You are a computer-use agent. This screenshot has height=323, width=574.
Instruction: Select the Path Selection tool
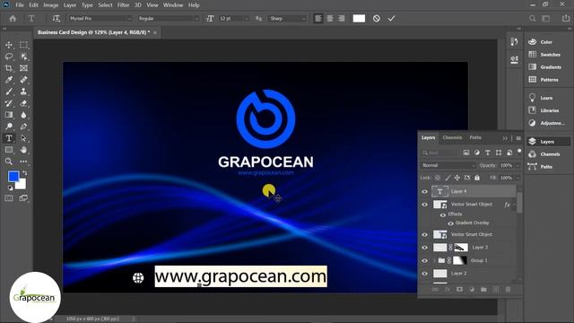click(24, 138)
